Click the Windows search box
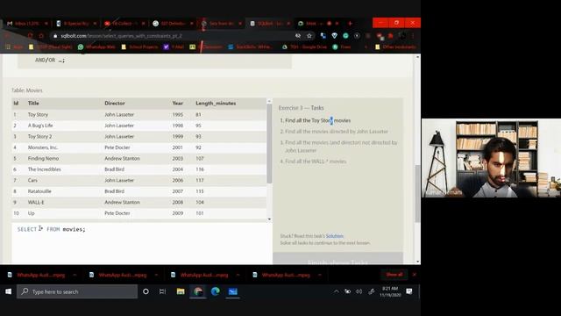 [77, 291]
